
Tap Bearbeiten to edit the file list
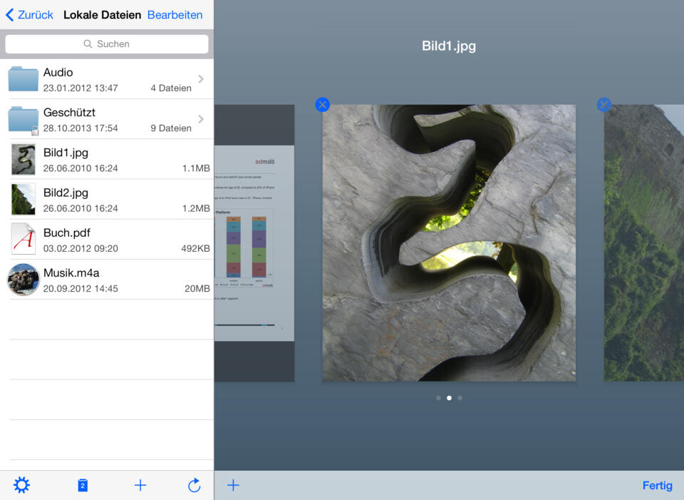click(x=175, y=14)
